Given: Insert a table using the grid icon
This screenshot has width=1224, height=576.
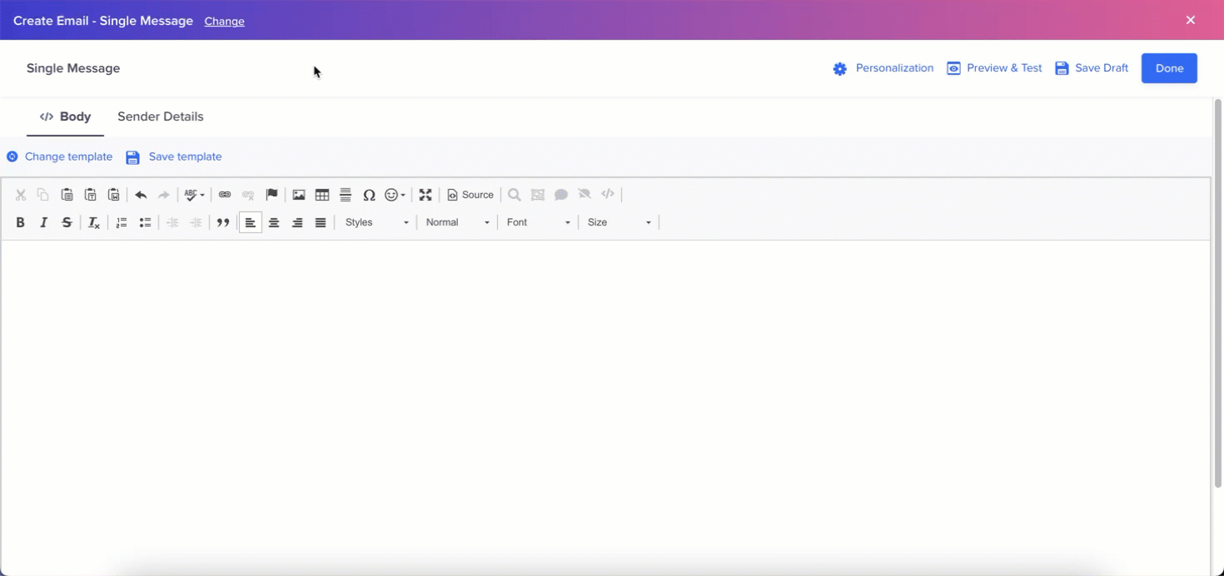Looking at the screenshot, I should click(x=322, y=195).
